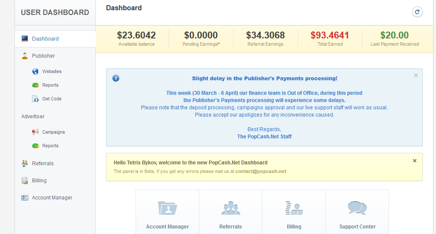Click the Billing coins tile icon

[294, 208]
